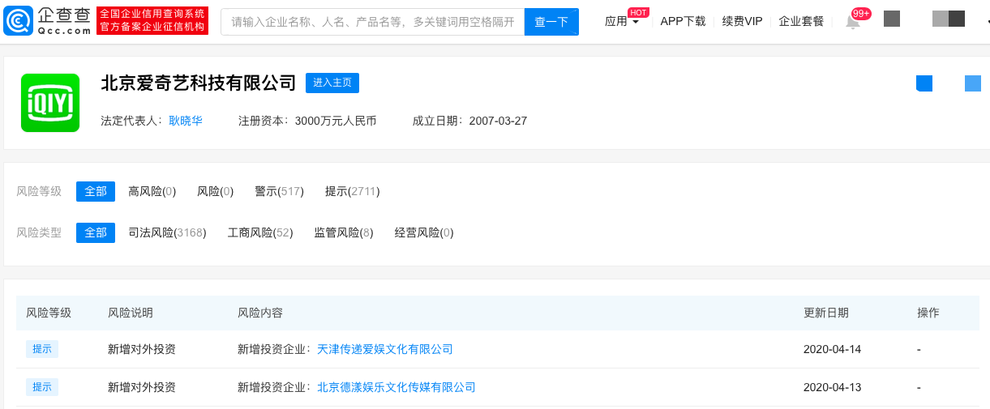This screenshot has height=409, width=990.
Task: Open the 续费VIP link
Action: pyautogui.click(x=742, y=21)
